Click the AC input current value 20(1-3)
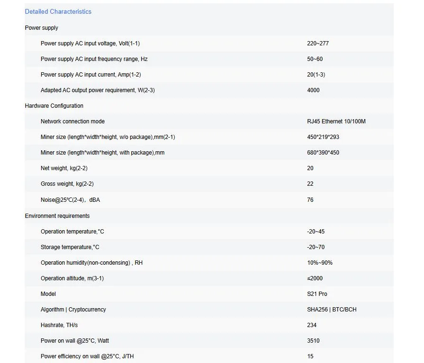The width and height of the screenshot is (424, 363). 316,75
